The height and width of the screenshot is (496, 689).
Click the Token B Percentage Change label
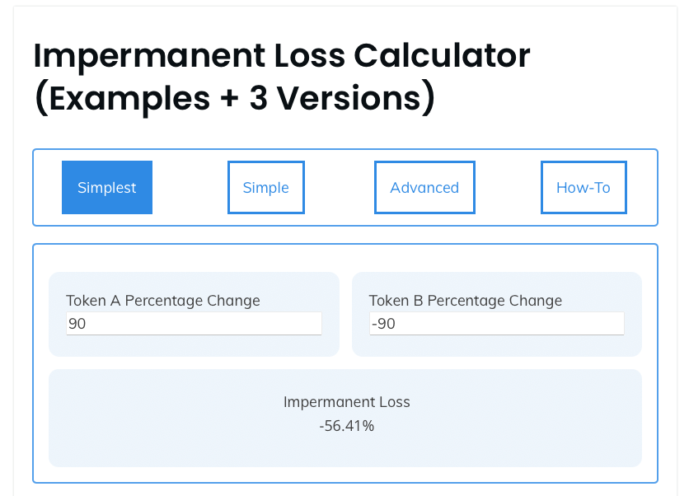466,301
